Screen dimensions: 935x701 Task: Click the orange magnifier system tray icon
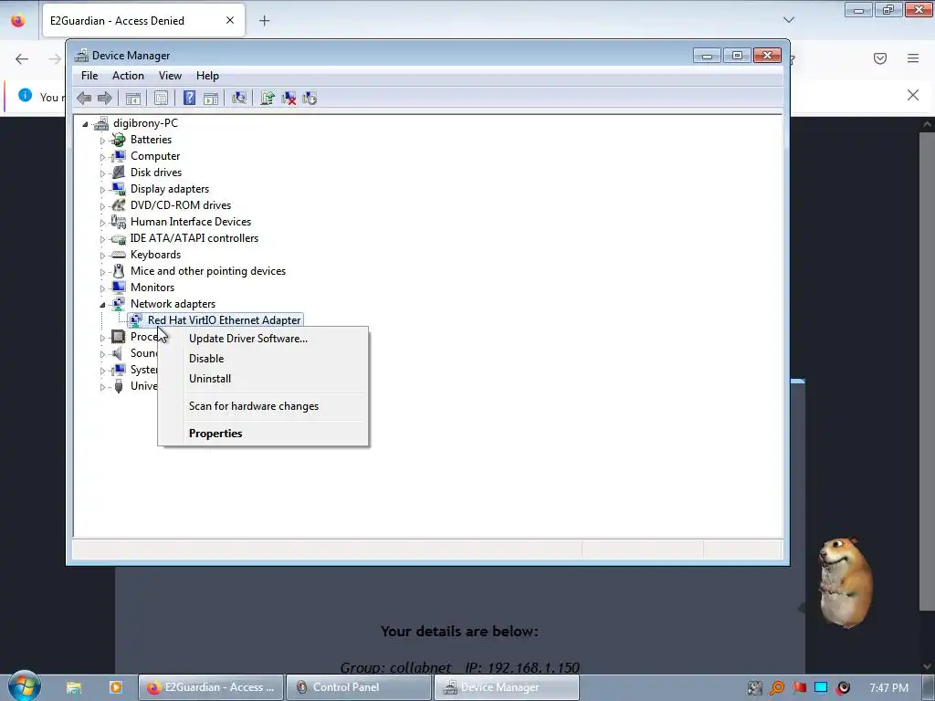pyautogui.click(x=777, y=688)
